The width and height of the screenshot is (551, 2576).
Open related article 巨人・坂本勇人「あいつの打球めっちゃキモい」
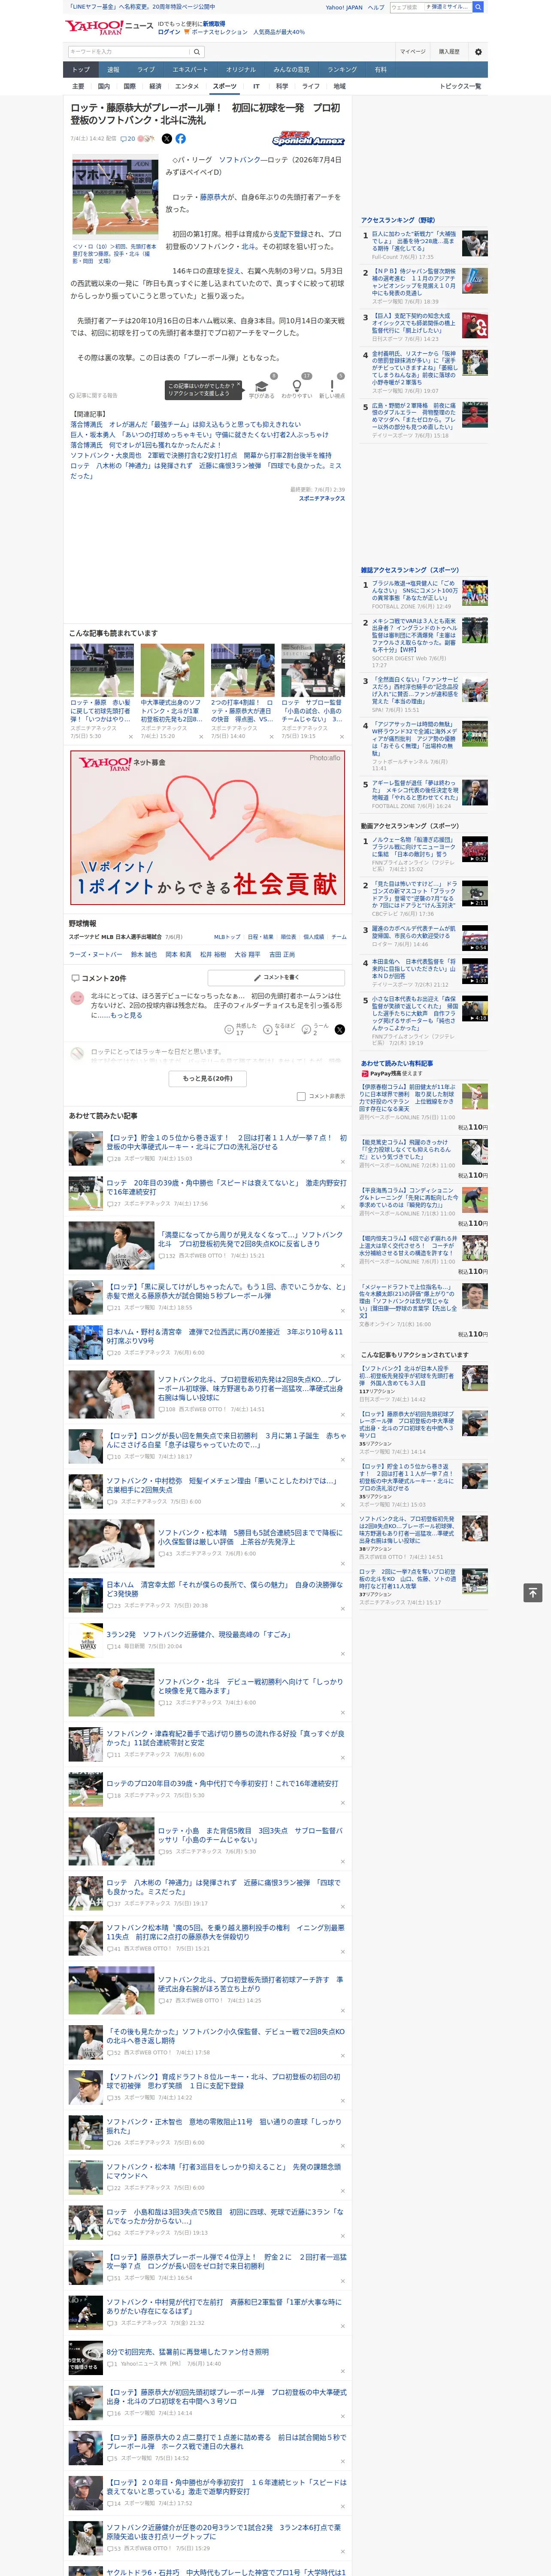point(199,435)
